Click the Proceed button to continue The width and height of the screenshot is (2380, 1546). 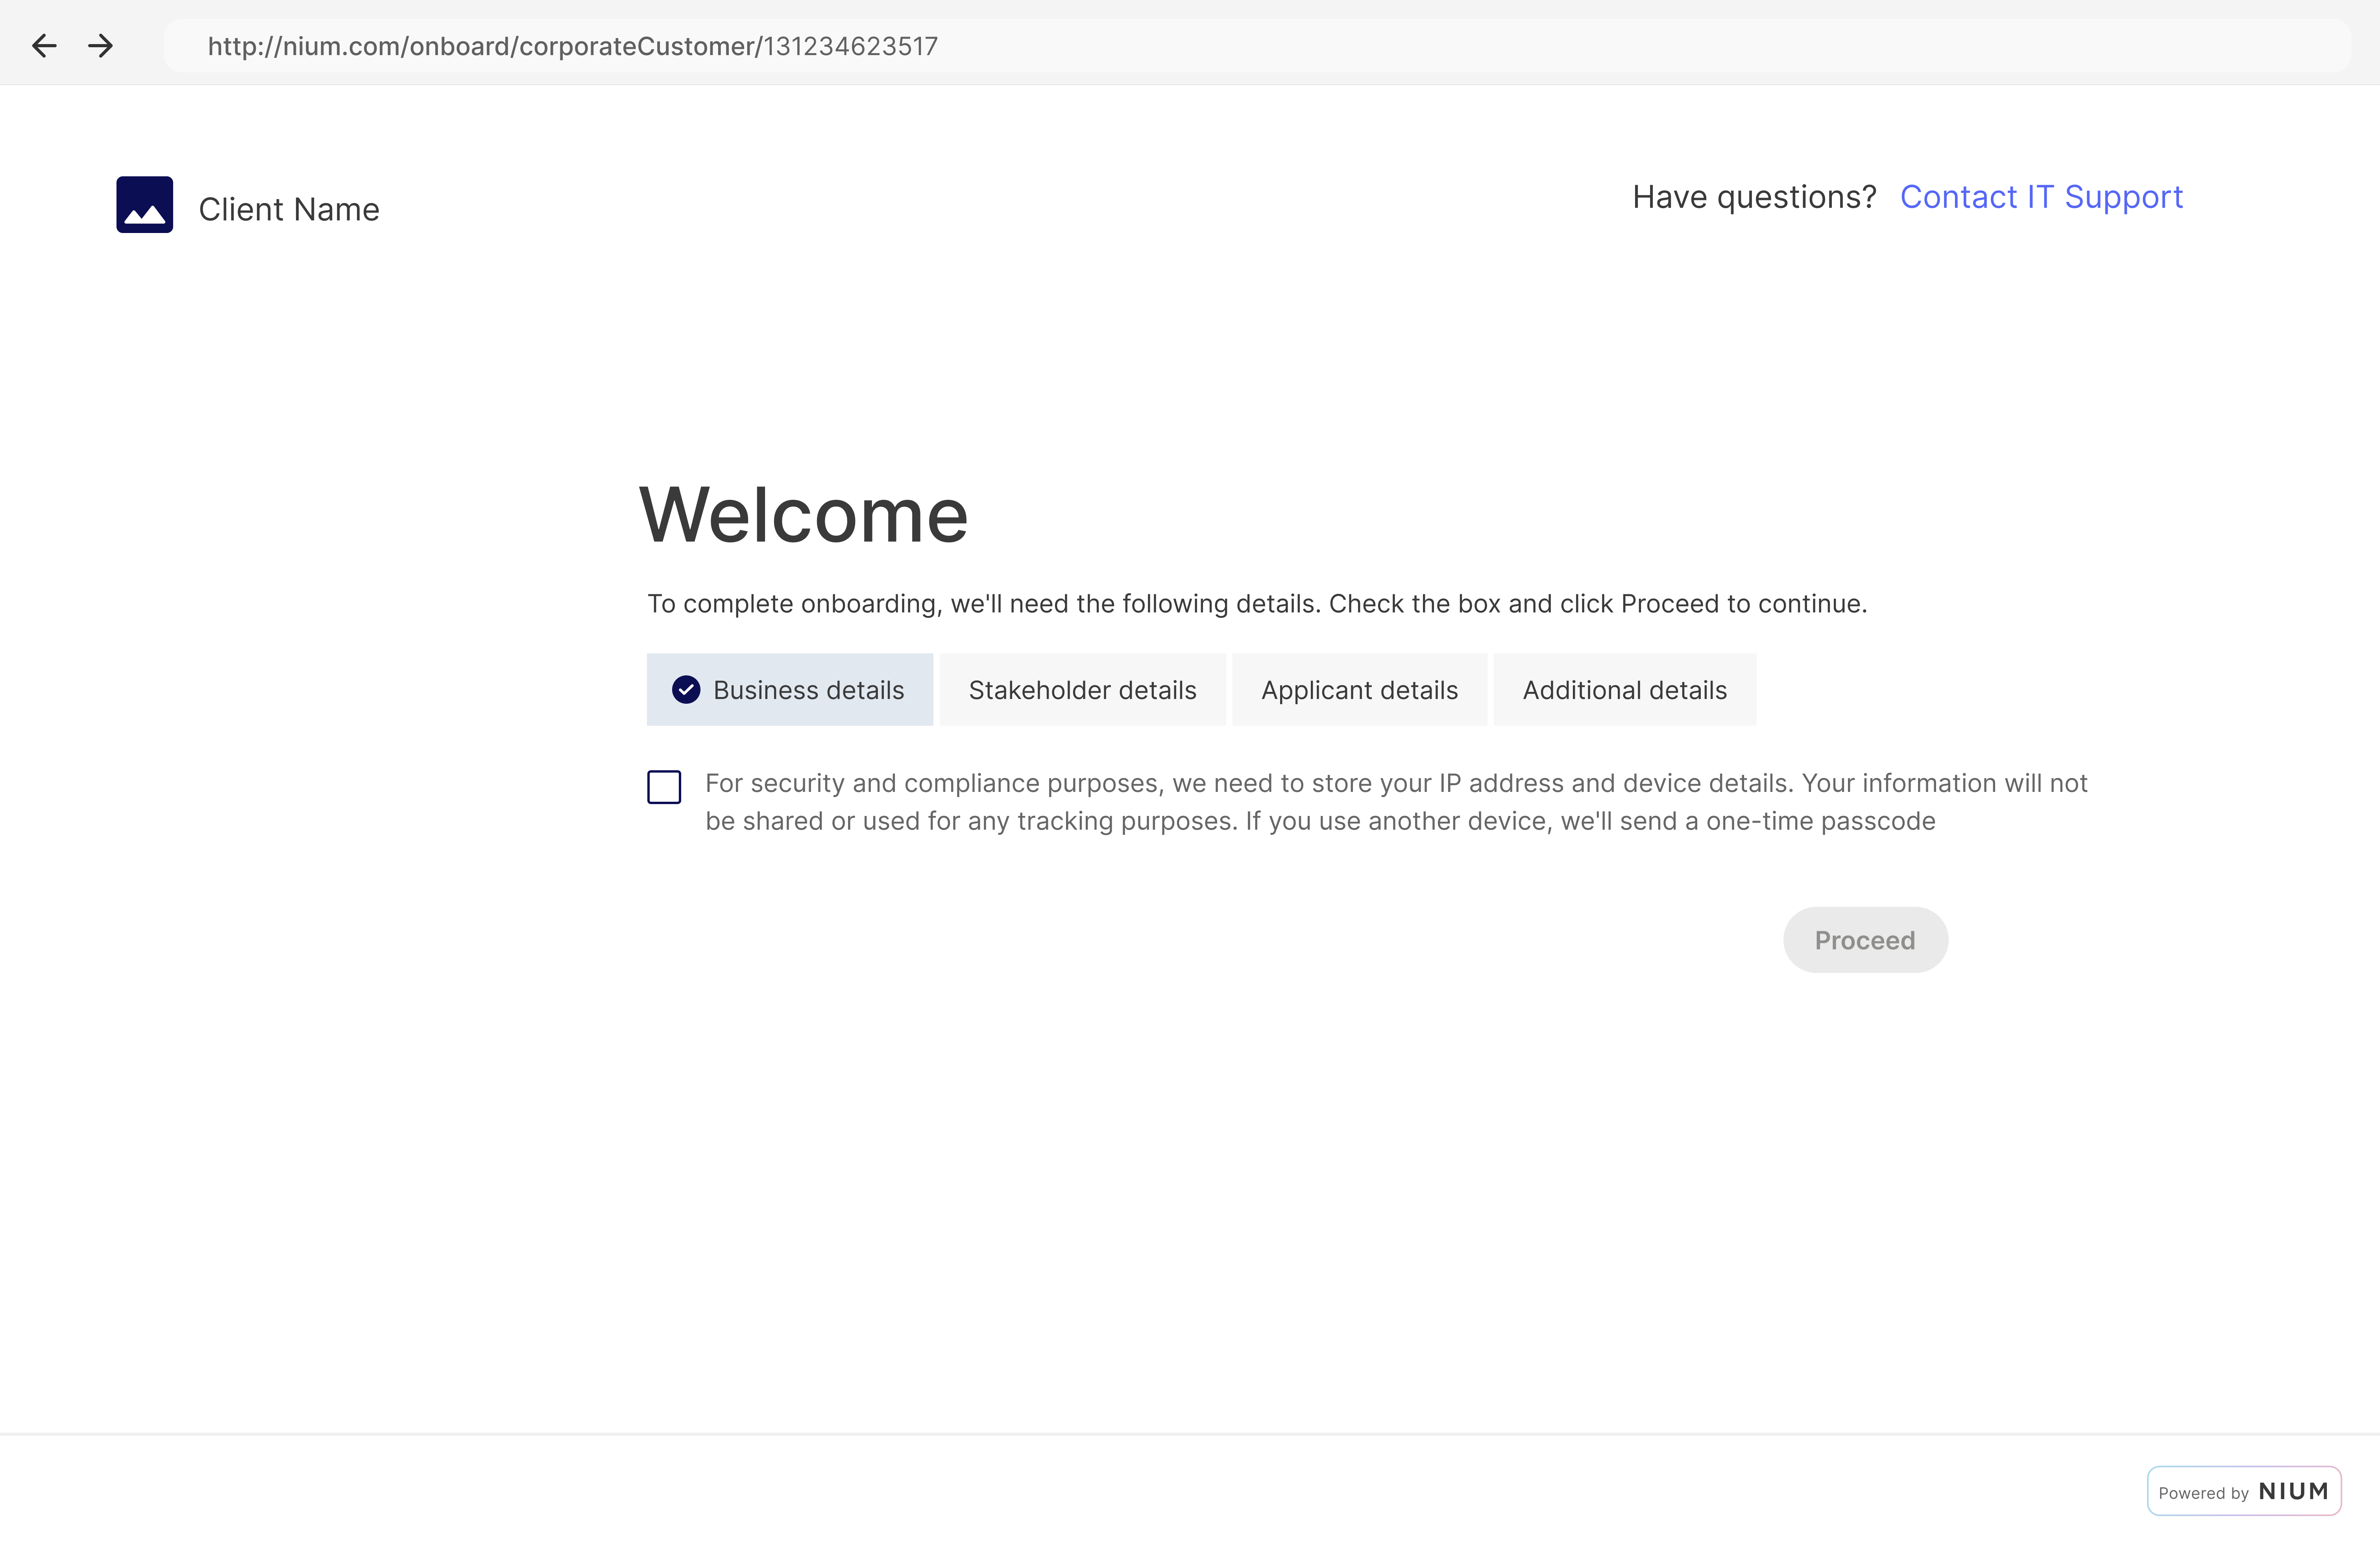coord(1865,939)
